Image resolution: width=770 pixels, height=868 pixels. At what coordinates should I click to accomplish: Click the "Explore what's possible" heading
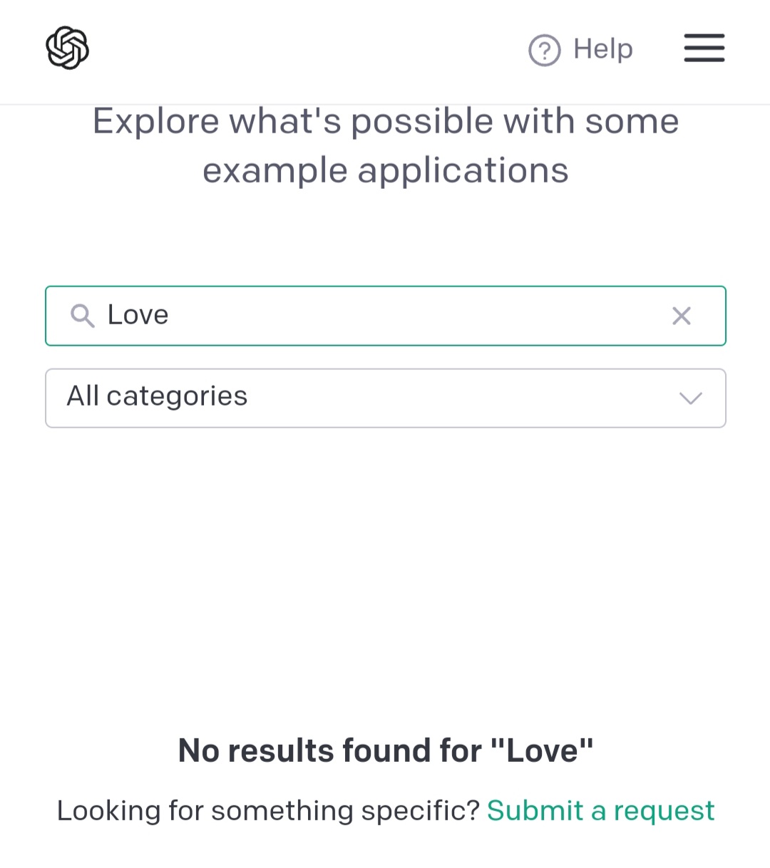click(385, 121)
